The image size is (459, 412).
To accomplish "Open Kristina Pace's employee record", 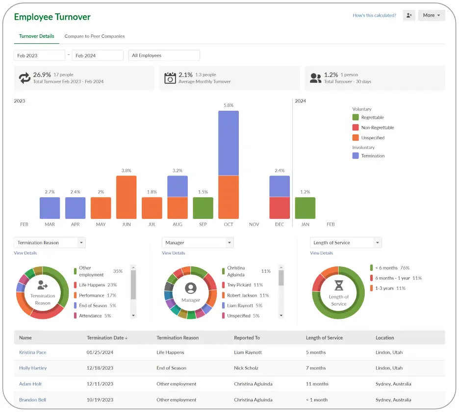I will pos(32,352).
